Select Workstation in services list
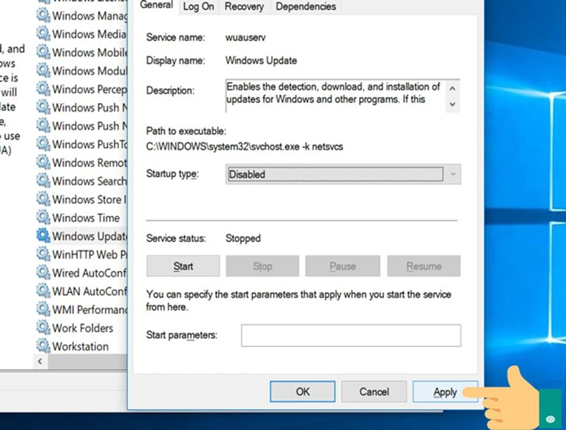 (x=80, y=347)
